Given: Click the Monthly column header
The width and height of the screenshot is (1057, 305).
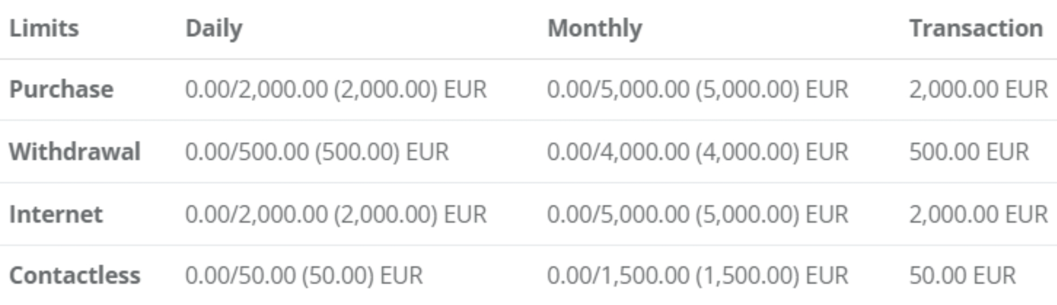Looking at the screenshot, I should (594, 29).
